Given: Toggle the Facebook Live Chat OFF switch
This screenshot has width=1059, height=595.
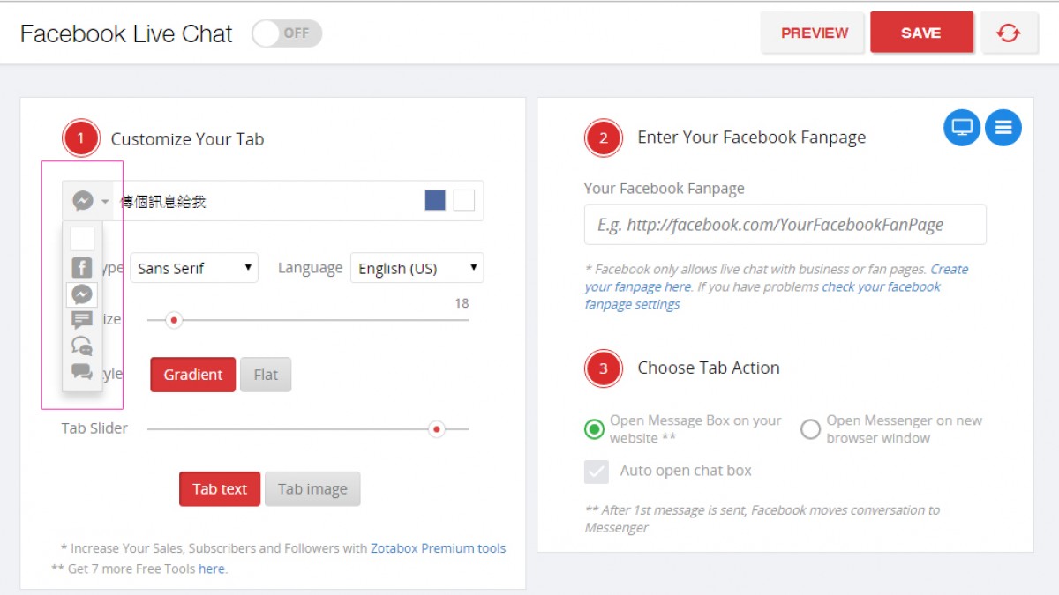Looking at the screenshot, I should [287, 33].
